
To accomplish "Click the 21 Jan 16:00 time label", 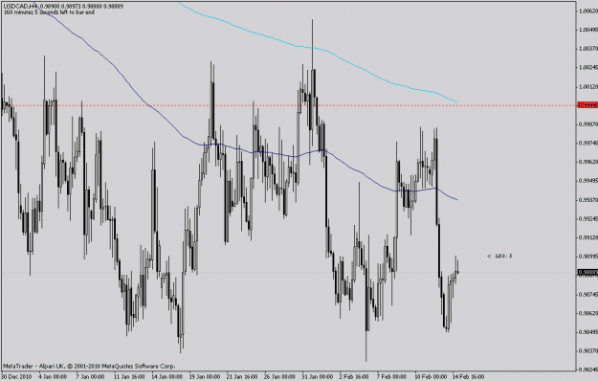I will click(x=242, y=377).
